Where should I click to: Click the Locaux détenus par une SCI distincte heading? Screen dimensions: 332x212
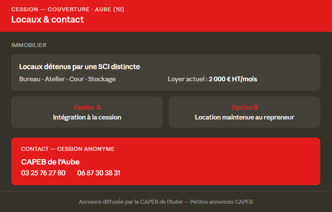click(x=79, y=67)
